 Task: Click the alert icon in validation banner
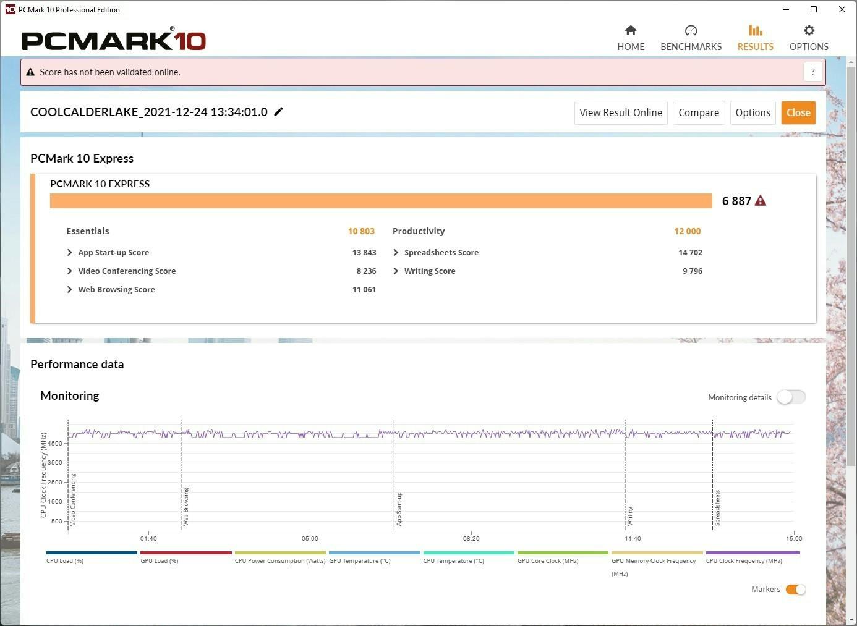tap(30, 72)
